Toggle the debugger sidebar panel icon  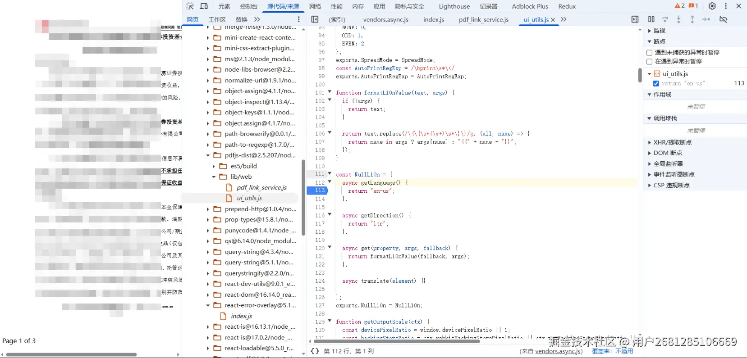[x=635, y=19]
